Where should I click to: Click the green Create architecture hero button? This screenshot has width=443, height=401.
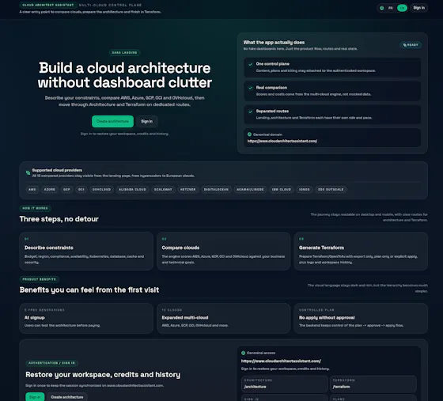pyautogui.click(x=112, y=121)
